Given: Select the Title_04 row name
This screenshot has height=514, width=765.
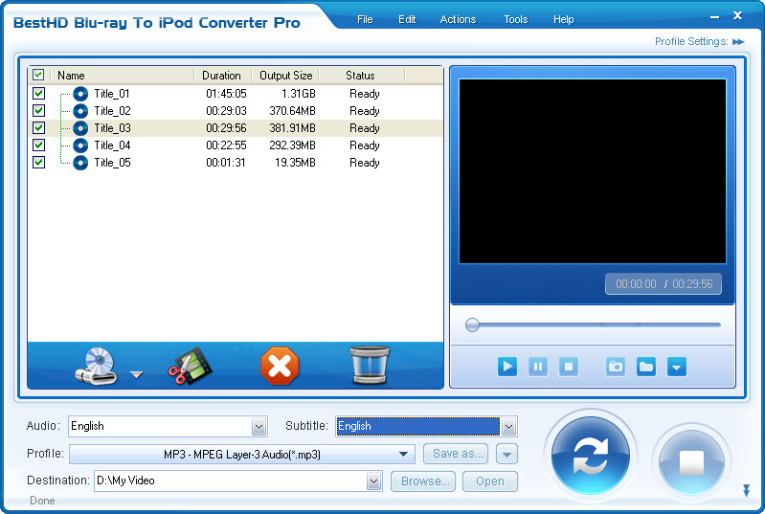Looking at the screenshot, I should click(112, 145).
